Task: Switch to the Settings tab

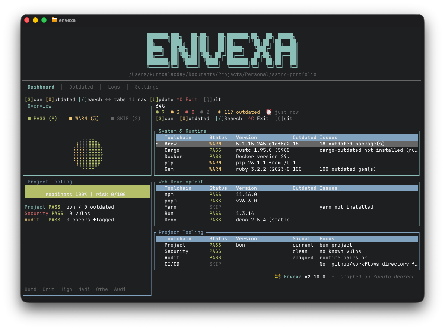Action: coord(146,87)
